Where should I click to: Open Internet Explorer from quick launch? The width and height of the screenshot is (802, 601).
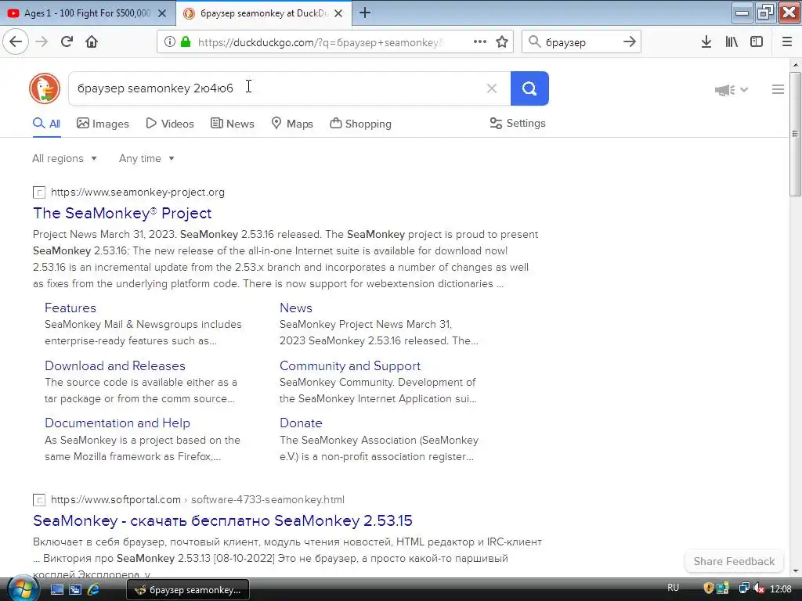tap(94, 589)
